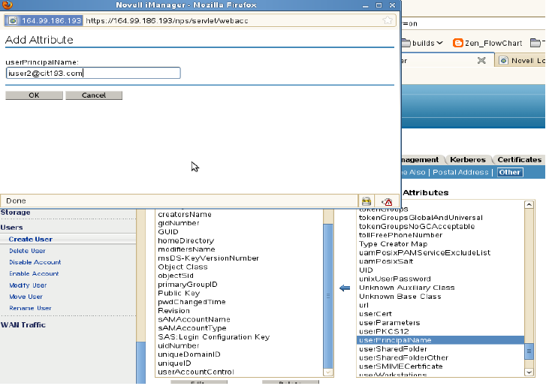Image resolution: width=546 pixels, height=386 pixels.
Task: Expand the WAN Traffic section
Action: point(23,324)
